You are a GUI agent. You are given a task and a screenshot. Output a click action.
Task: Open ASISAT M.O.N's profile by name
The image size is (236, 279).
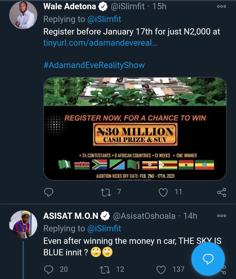tap(71, 216)
